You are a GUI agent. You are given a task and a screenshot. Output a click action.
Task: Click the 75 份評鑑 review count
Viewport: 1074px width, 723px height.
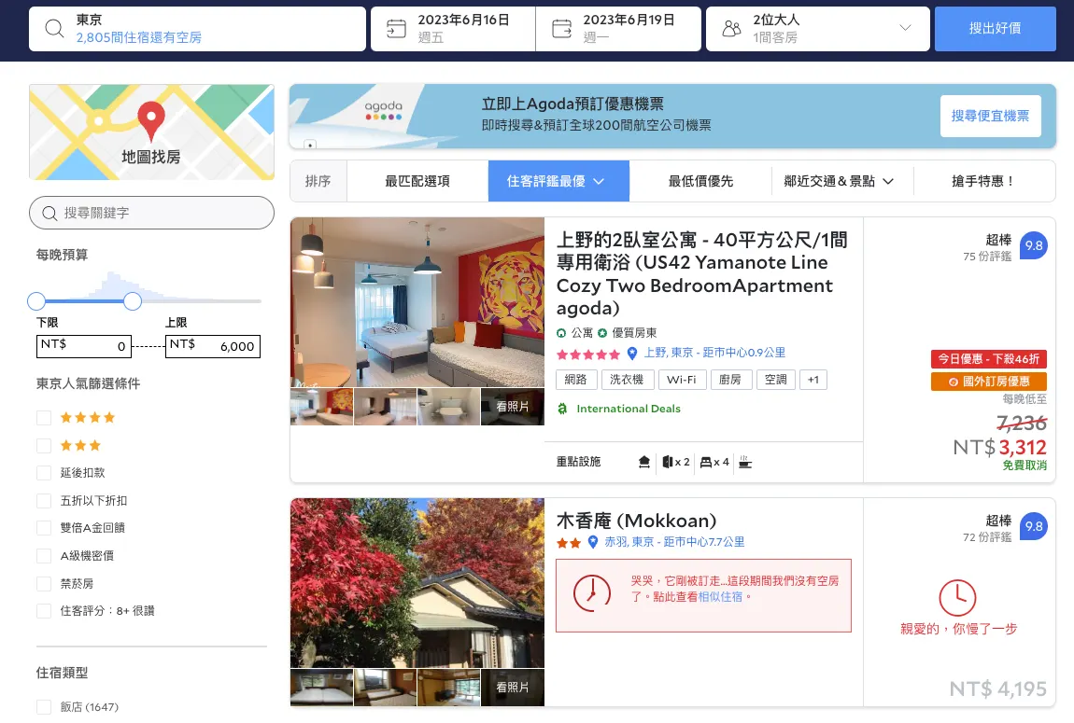[987, 257]
